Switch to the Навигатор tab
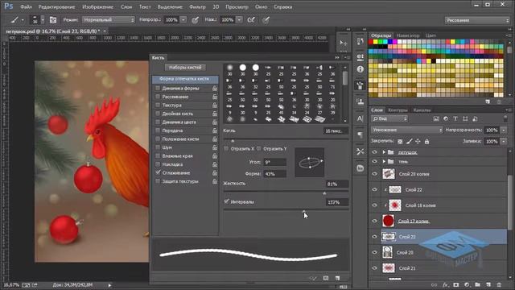 [408, 35]
